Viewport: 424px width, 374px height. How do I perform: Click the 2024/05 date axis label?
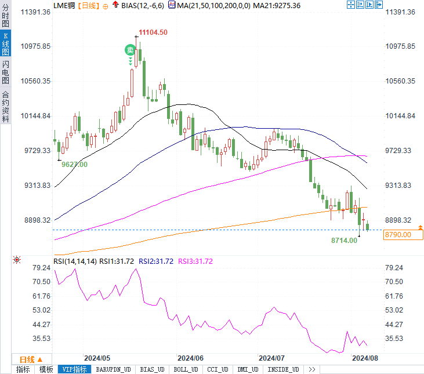tap(97, 358)
